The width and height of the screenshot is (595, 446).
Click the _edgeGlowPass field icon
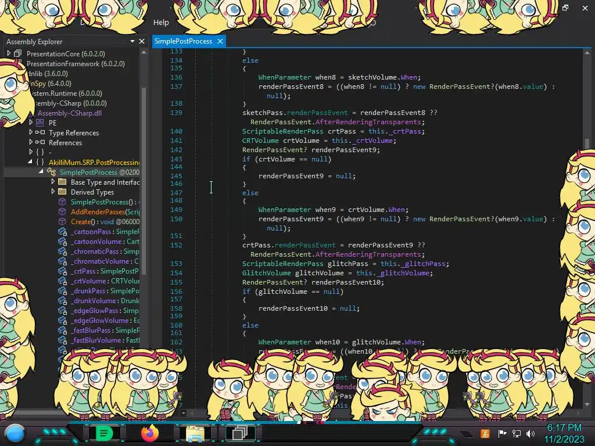pos(63,310)
